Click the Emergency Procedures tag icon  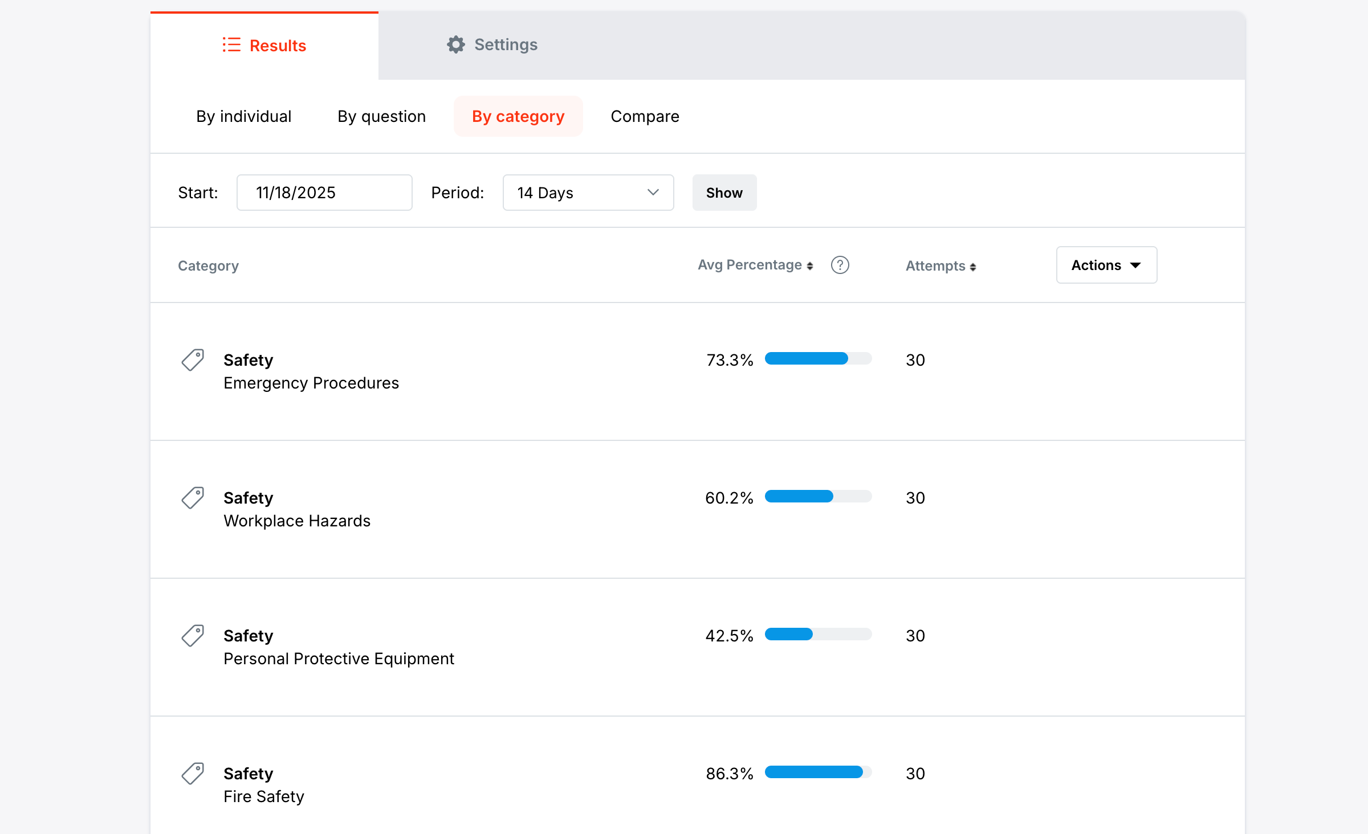click(193, 360)
